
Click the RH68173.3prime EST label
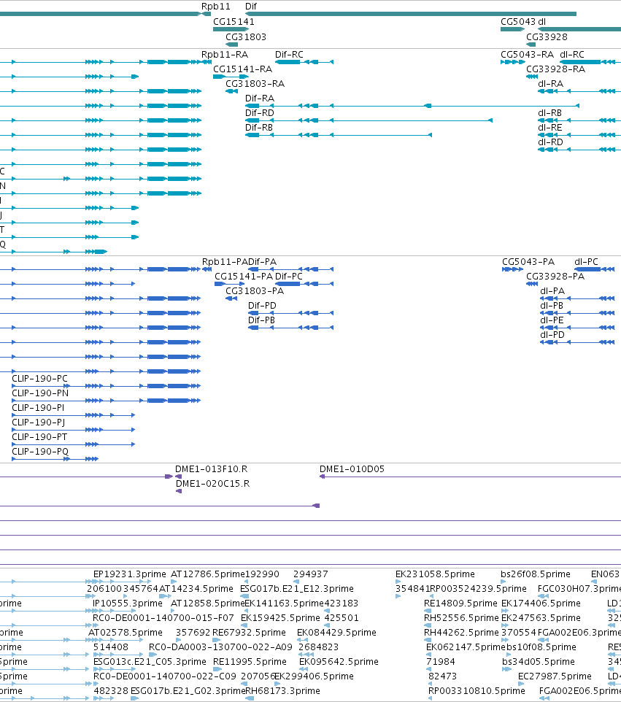[282, 691]
